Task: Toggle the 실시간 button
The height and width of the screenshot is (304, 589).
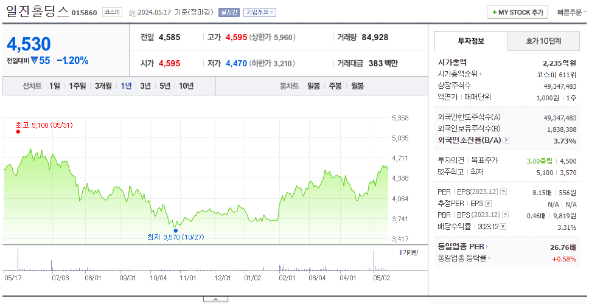Action: (229, 12)
